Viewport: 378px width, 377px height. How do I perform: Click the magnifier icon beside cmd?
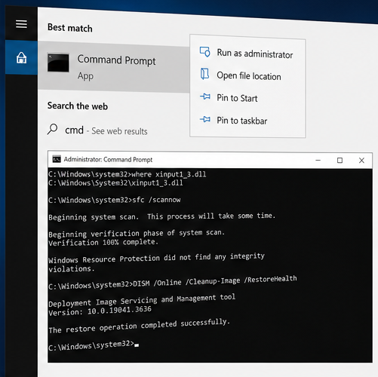pos(52,129)
